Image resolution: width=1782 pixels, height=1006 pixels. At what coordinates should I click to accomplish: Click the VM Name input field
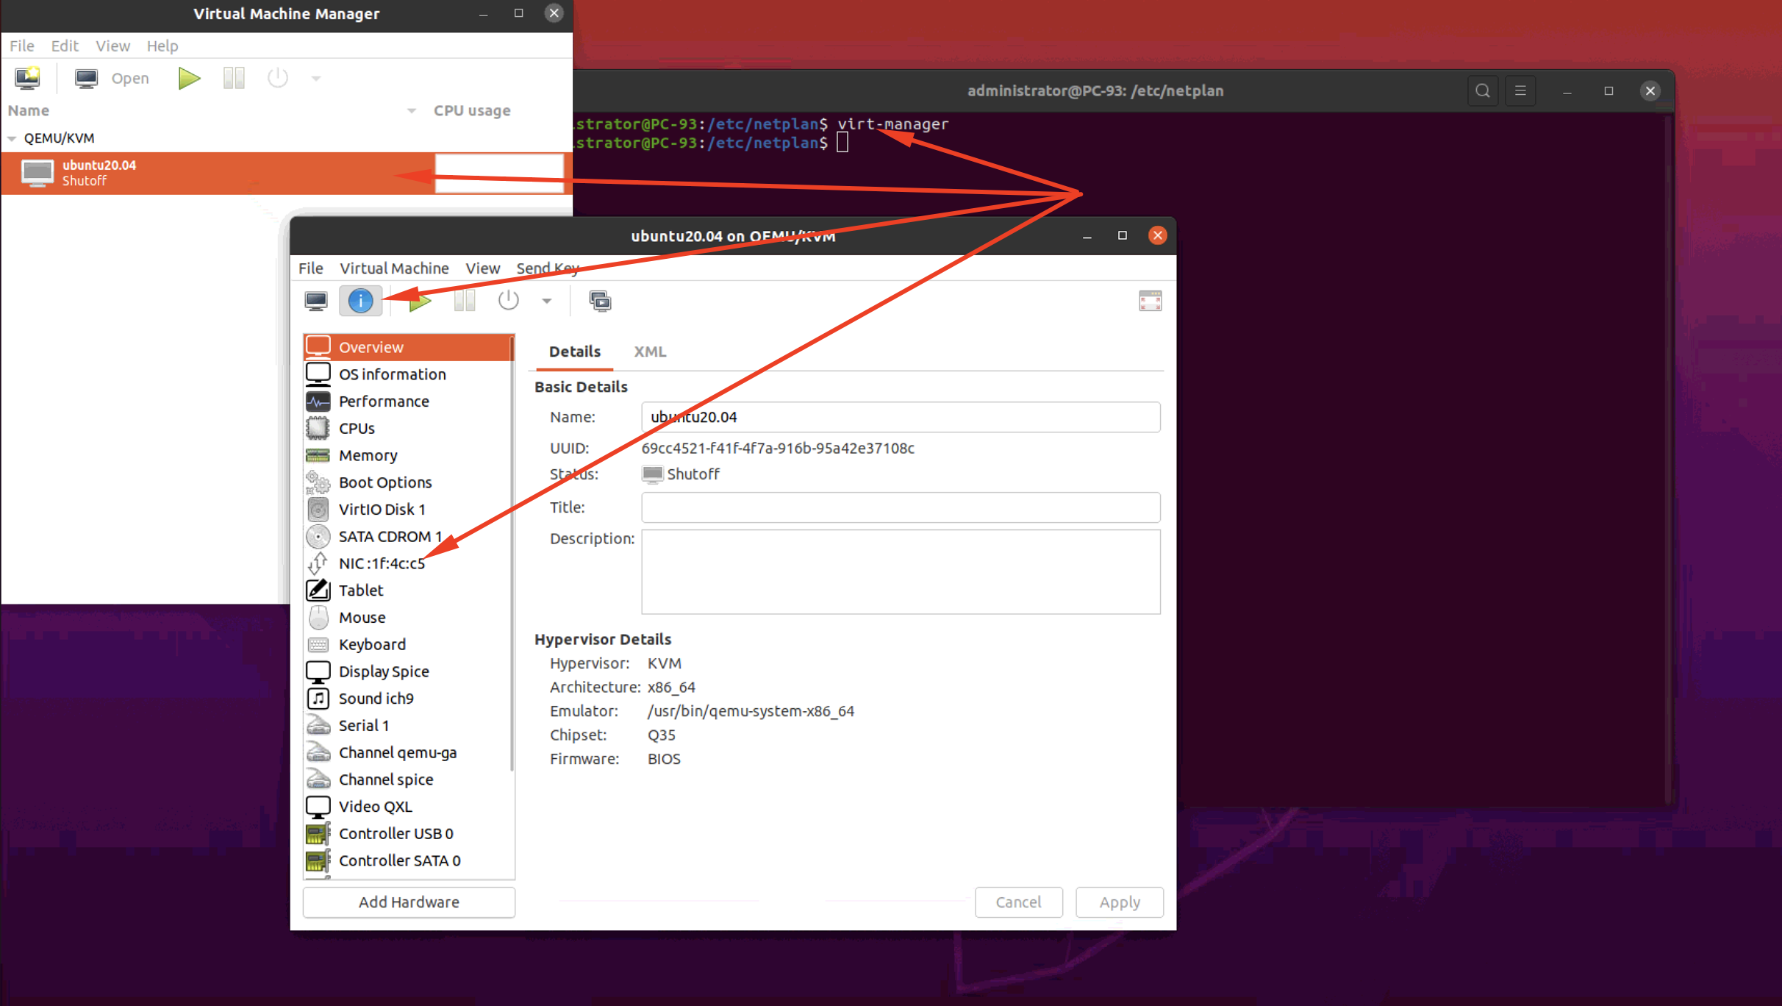tap(901, 417)
